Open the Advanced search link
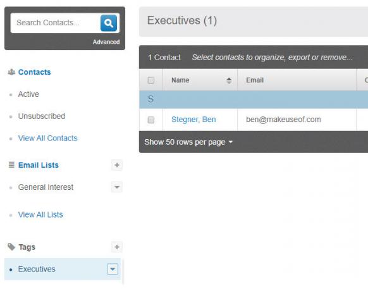 106,42
